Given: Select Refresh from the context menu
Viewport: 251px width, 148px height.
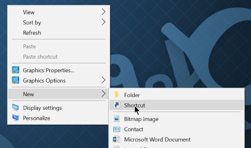Looking at the screenshot, I should pyautogui.click(x=32, y=33).
